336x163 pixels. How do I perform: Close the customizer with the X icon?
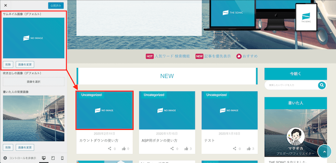point(5,5)
